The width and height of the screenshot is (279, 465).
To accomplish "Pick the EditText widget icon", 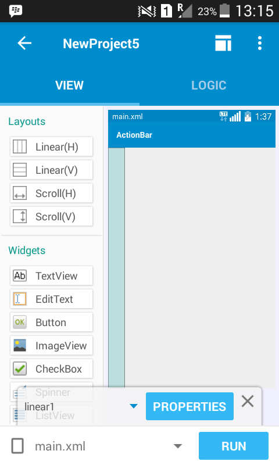I will 20,299.
